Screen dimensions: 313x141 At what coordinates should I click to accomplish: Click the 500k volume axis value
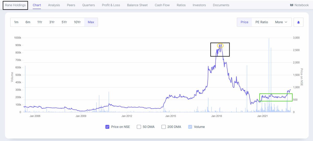(18, 75)
